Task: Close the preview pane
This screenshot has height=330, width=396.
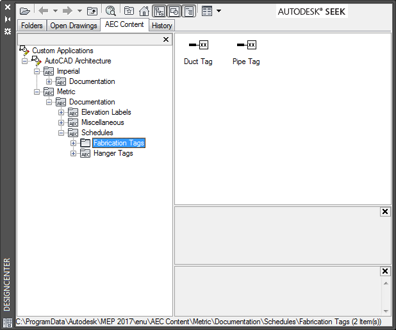Action: coord(385,211)
